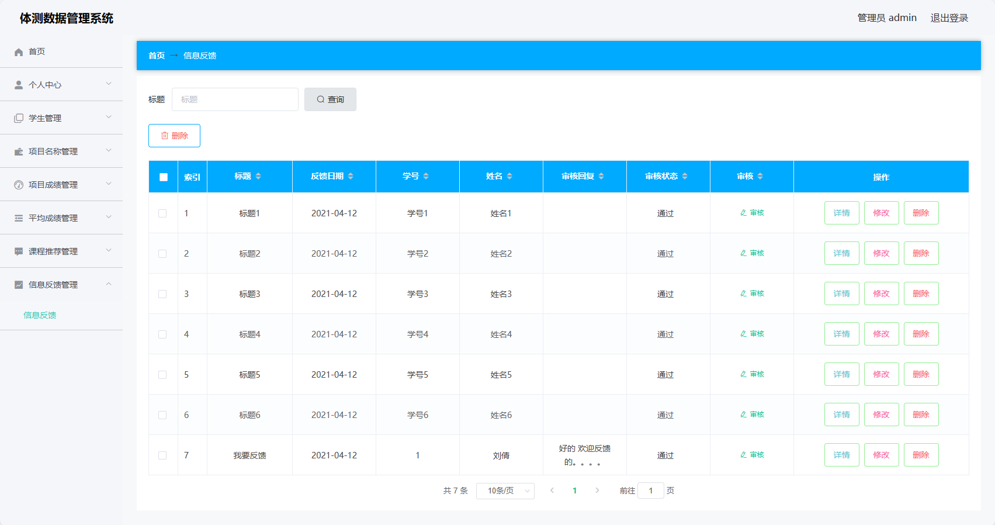Expand the 平均成绩管理 menu chevron
The image size is (995, 525).
click(x=109, y=217)
